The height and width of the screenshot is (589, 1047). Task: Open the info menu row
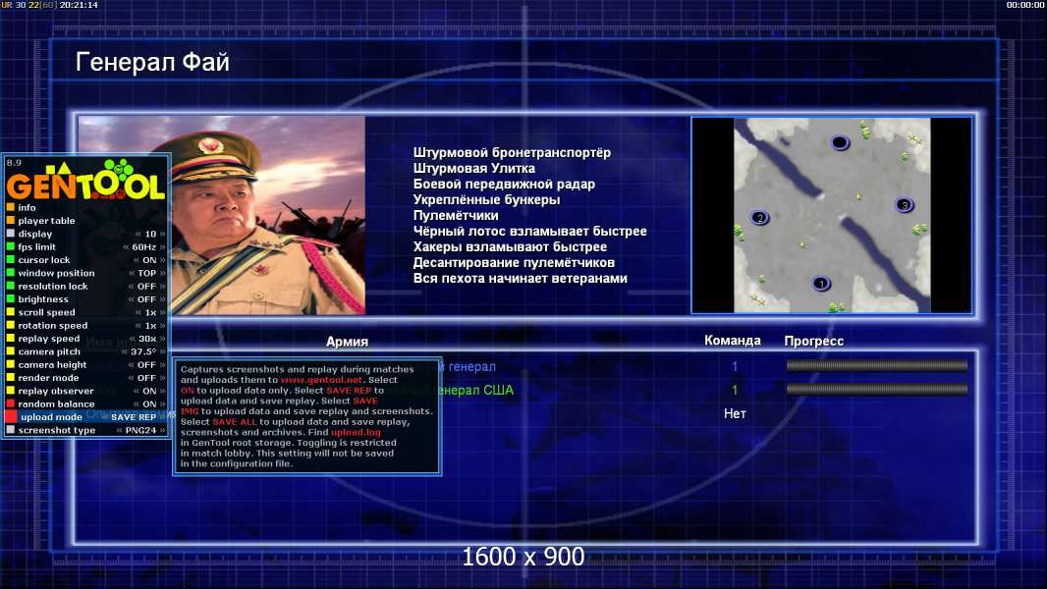click(85, 207)
